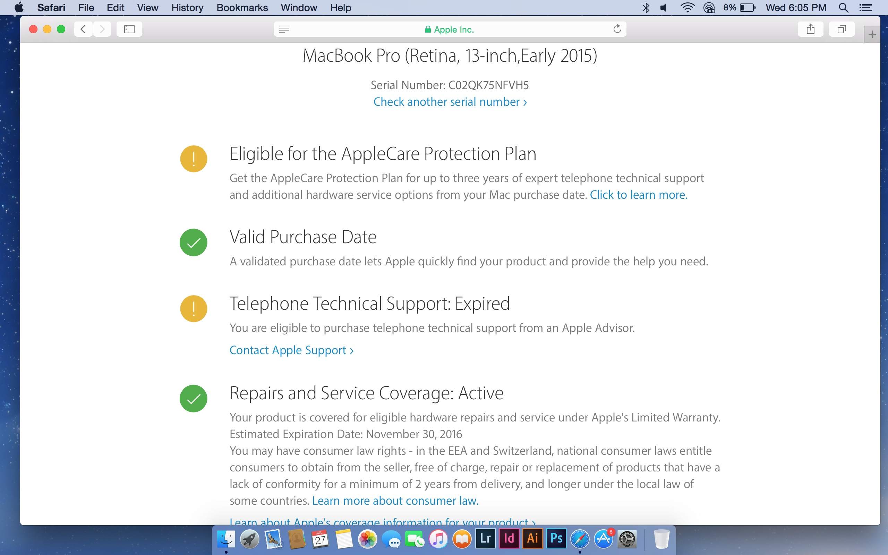The image size is (888, 555).
Task: Open Reader view icon in address bar
Action: click(284, 29)
